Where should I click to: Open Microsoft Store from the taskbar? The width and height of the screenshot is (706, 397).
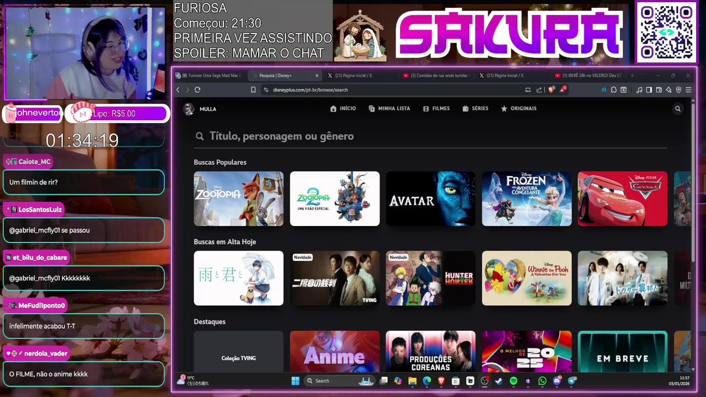click(x=456, y=380)
